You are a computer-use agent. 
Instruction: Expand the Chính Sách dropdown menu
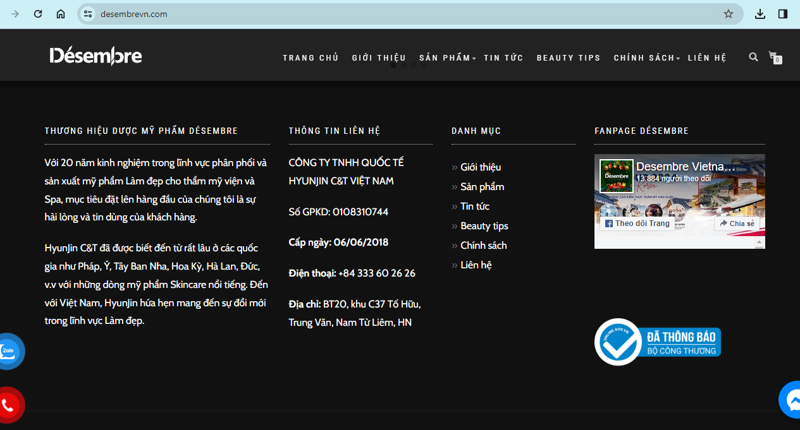[x=646, y=58]
